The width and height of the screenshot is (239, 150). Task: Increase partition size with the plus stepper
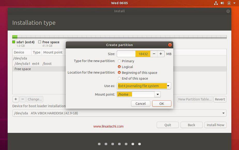(x=161, y=54)
